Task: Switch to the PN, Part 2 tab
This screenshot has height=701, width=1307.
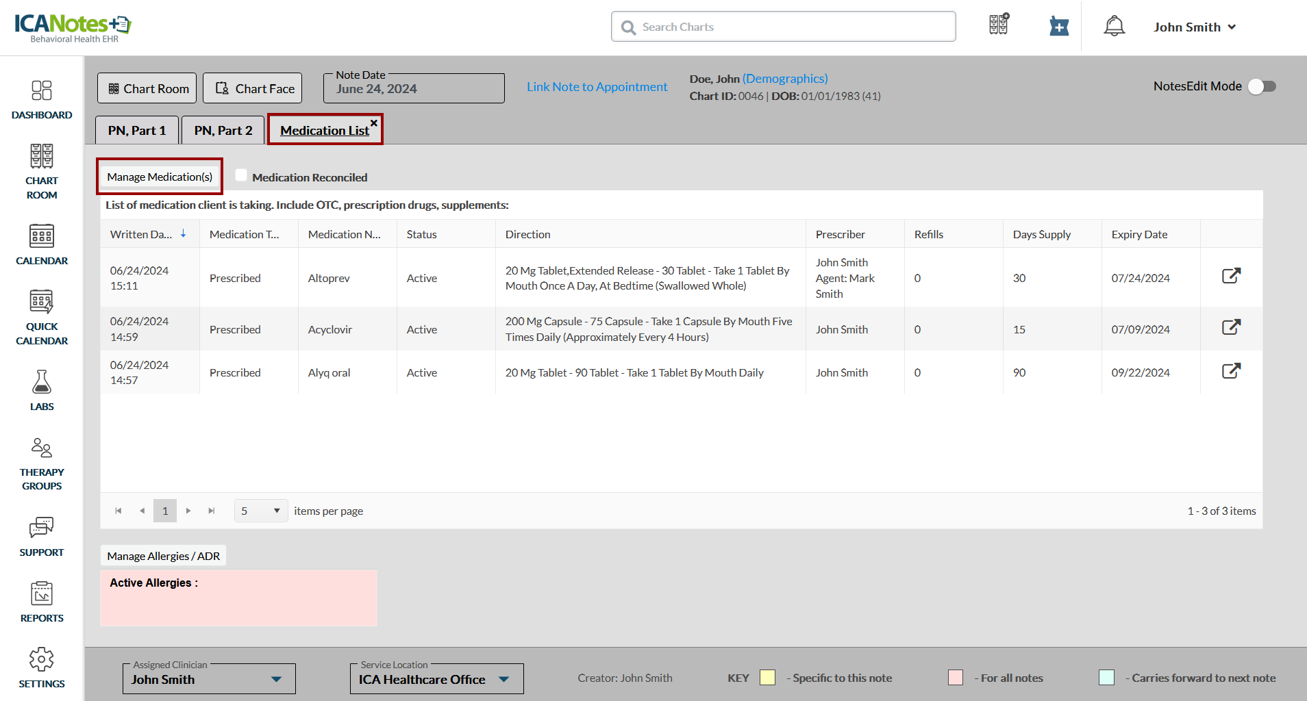Action: (x=223, y=130)
